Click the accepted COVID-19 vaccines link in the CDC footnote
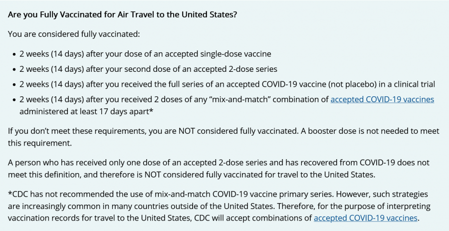This screenshot has height=231, width=449. click(366, 218)
